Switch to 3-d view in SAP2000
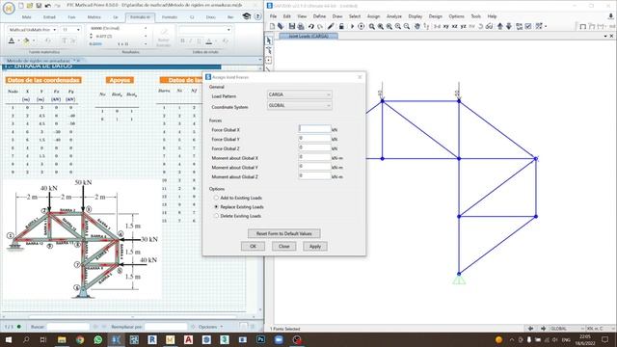The height and width of the screenshot is (347, 617). [x=437, y=26]
